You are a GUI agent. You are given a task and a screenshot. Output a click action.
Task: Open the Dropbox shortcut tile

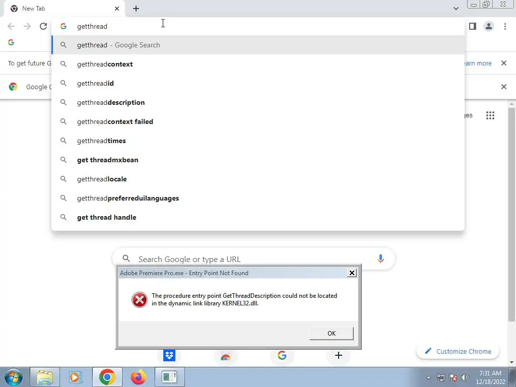(169, 355)
